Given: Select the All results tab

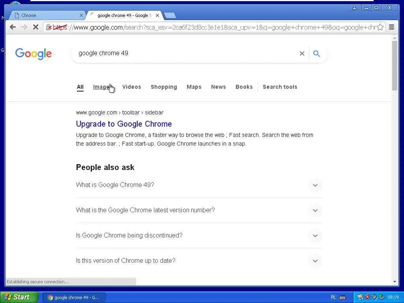Looking at the screenshot, I should [80, 87].
